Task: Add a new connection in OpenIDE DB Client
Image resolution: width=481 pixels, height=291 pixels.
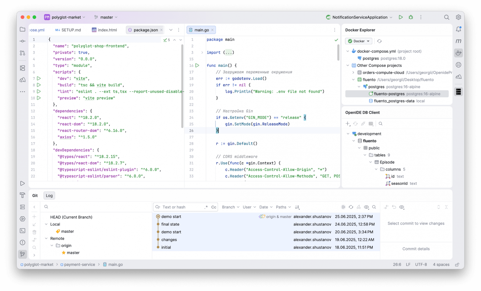Action: (348, 123)
